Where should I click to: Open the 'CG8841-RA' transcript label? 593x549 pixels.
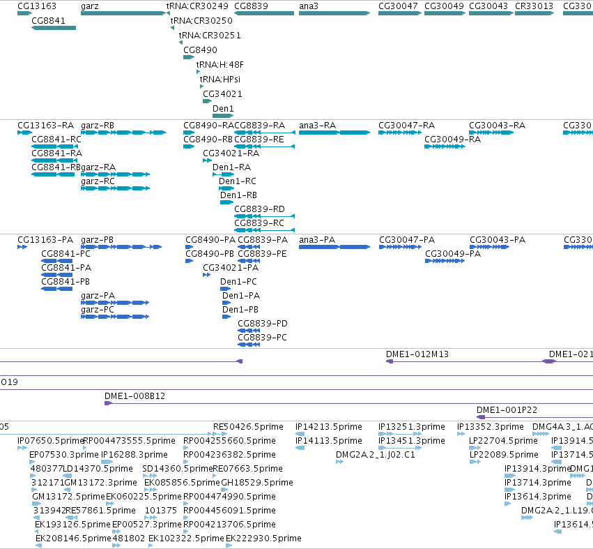click(56, 153)
